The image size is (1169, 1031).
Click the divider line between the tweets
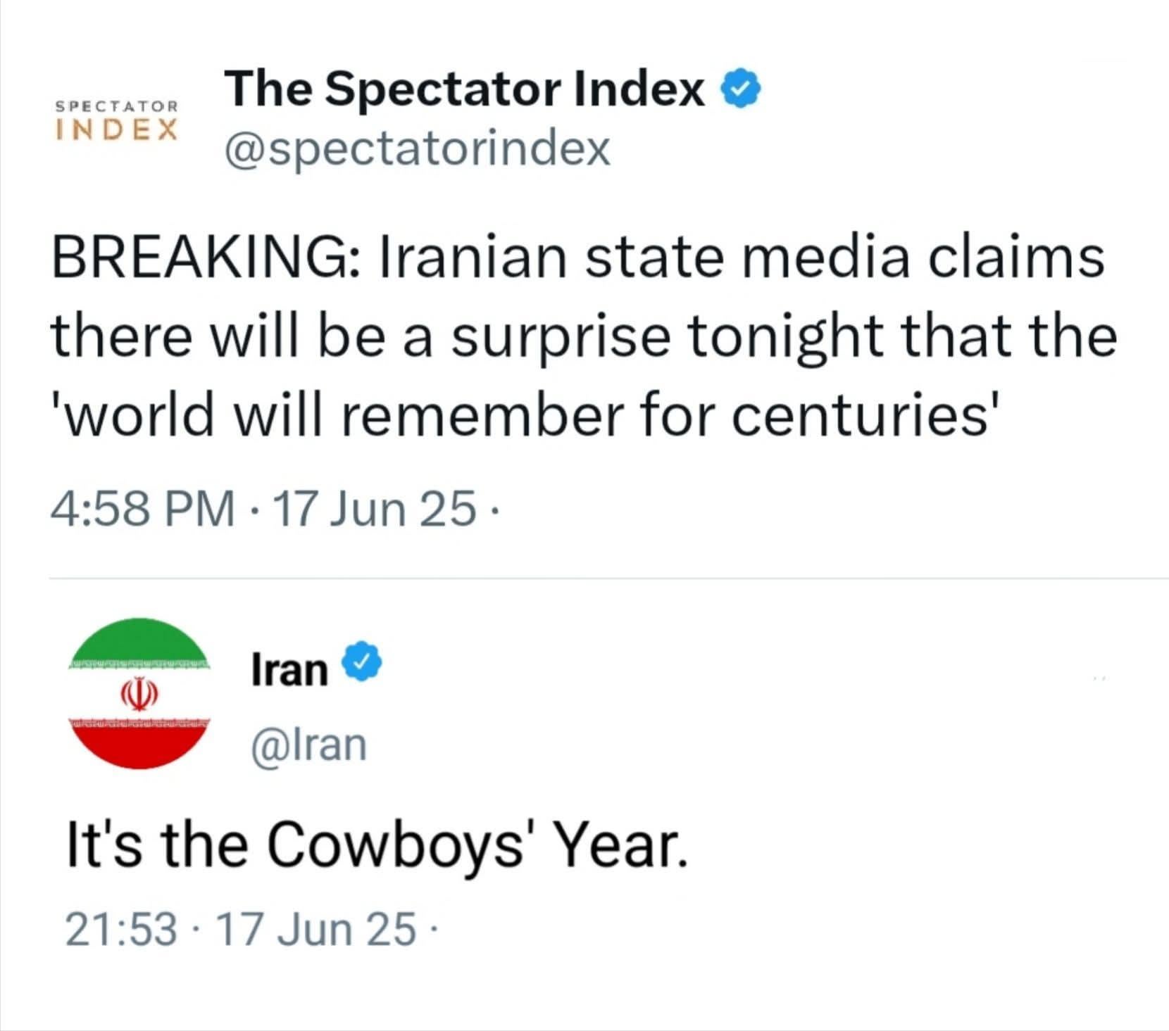(x=606, y=578)
